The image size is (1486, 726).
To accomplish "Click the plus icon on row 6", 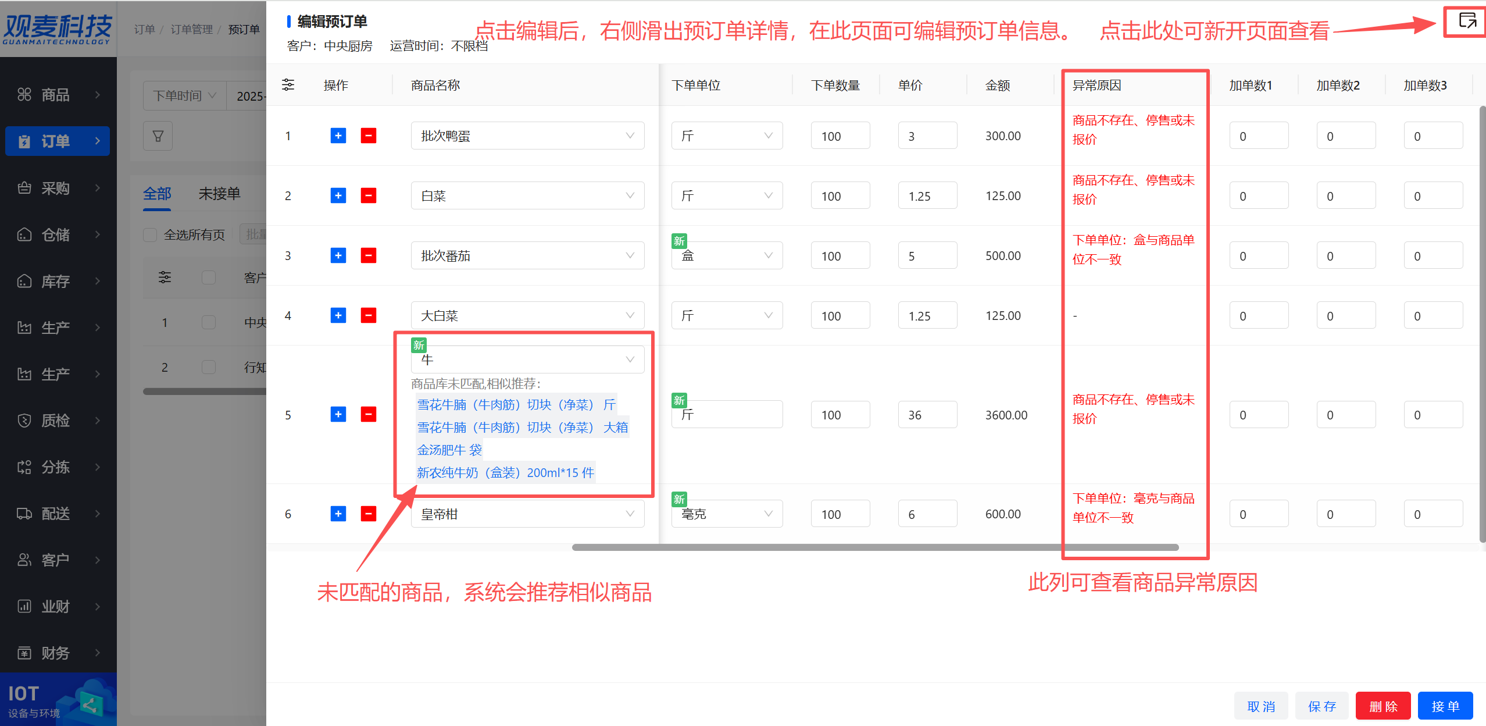I will [x=338, y=514].
